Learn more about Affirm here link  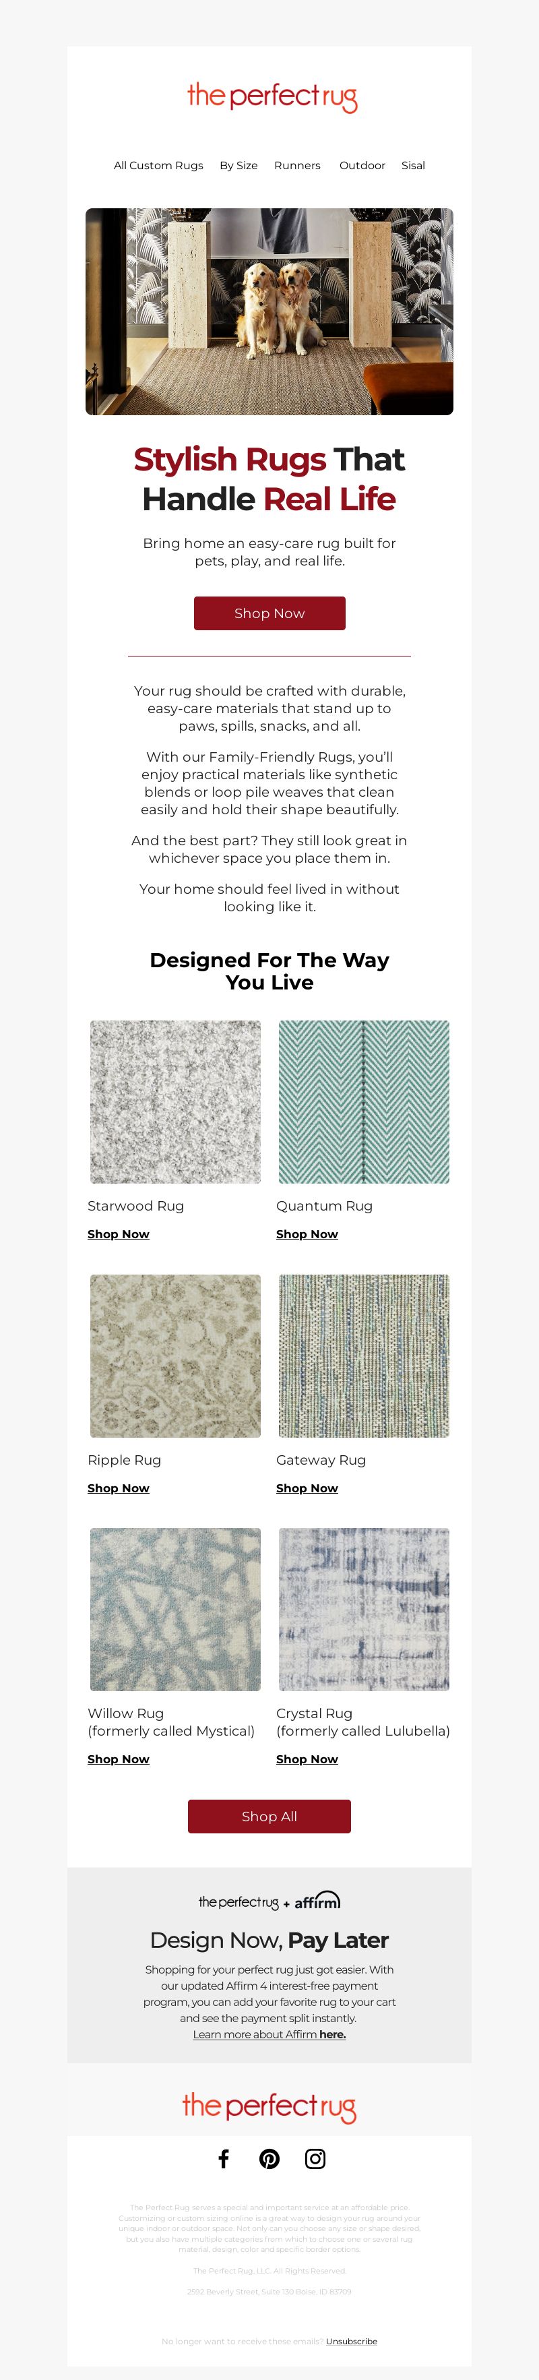tap(269, 2034)
